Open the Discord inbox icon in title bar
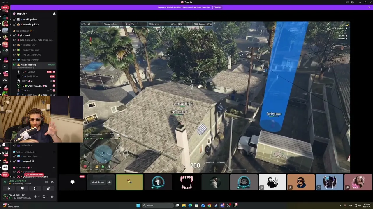This screenshot has width=373, height=209. (x=347, y=2)
